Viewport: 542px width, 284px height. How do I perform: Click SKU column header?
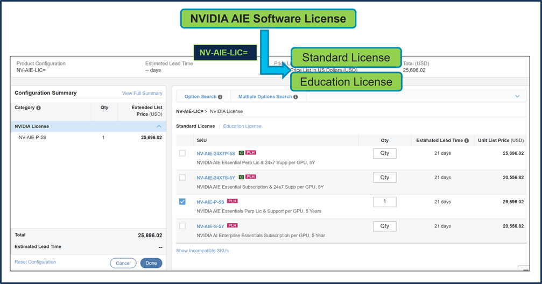[201, 140]
